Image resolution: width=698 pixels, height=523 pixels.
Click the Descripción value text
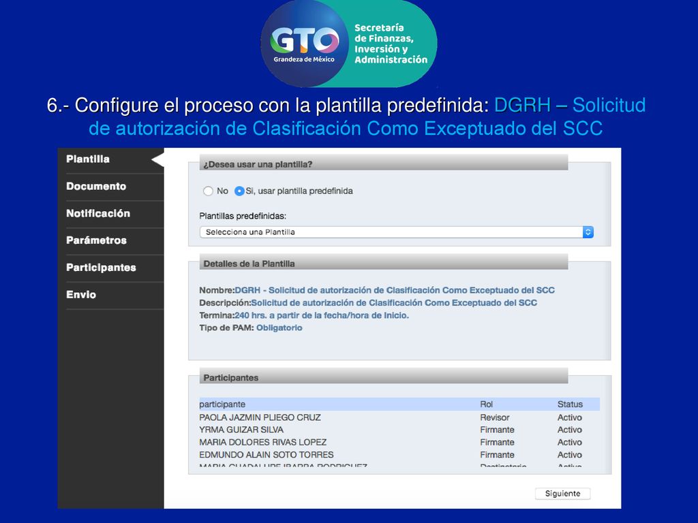(394, 303)
